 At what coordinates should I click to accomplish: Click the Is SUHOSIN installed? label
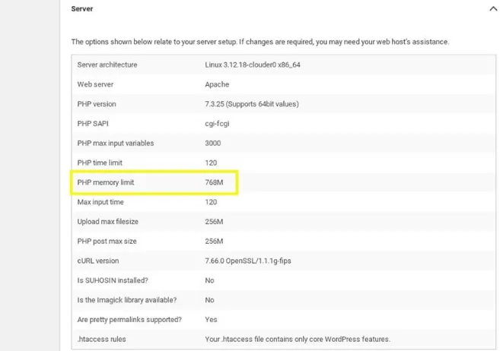pyautogui.click(x=111, y=280)
